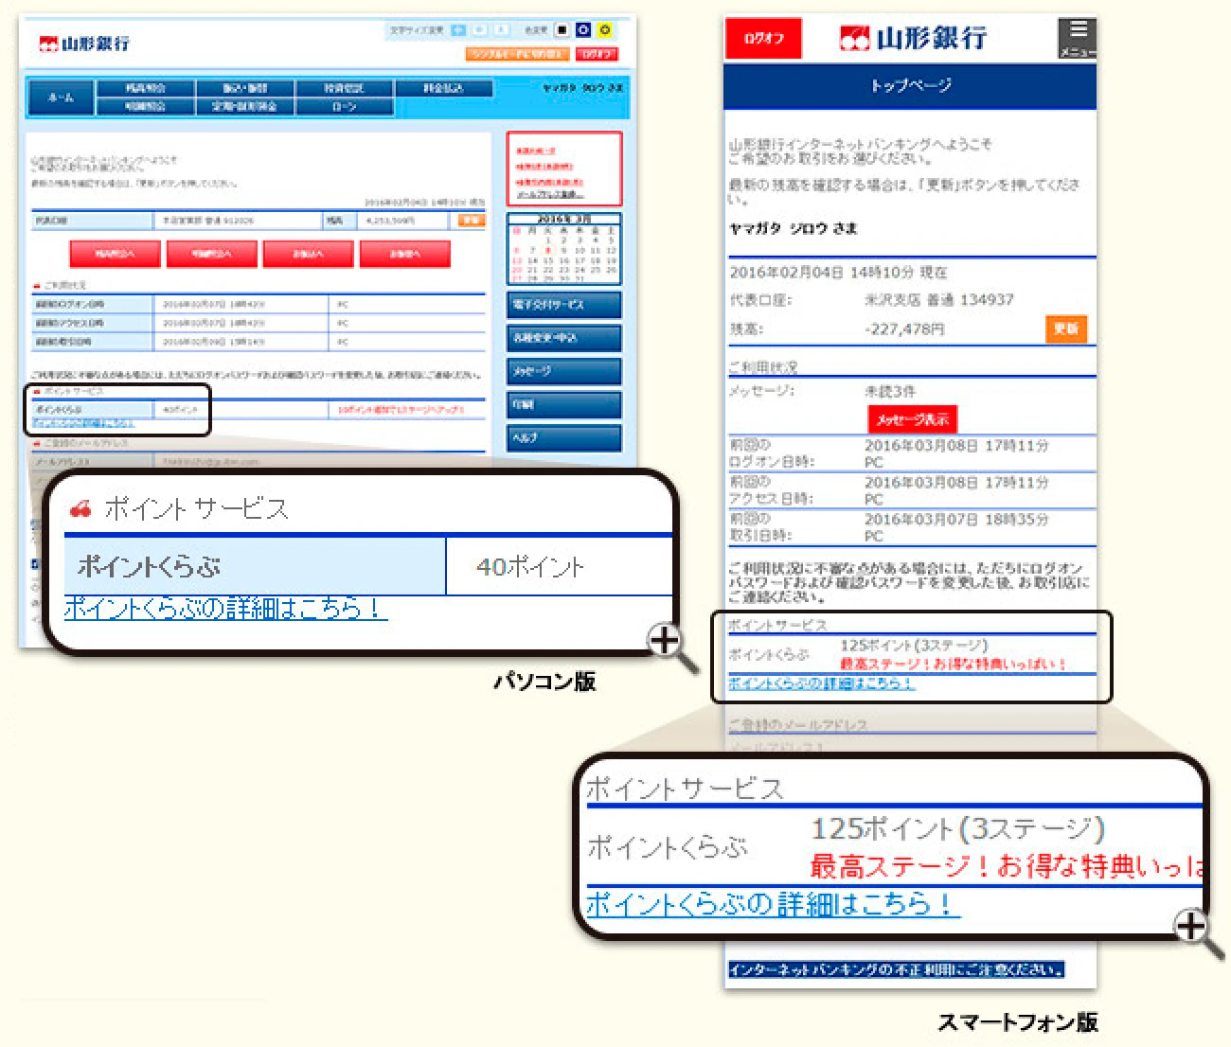
Task: Click ヤマガタ シロウ さま text in smartphone version
Action: coord(793,229)
